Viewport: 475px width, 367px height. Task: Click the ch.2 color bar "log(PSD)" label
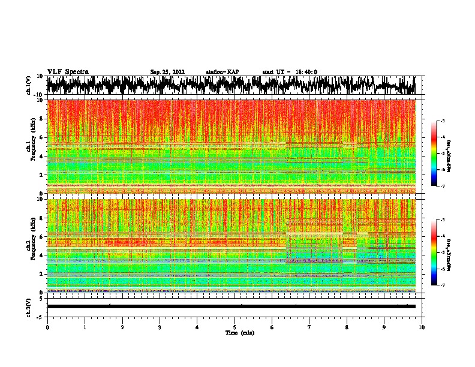coord(449,255)
